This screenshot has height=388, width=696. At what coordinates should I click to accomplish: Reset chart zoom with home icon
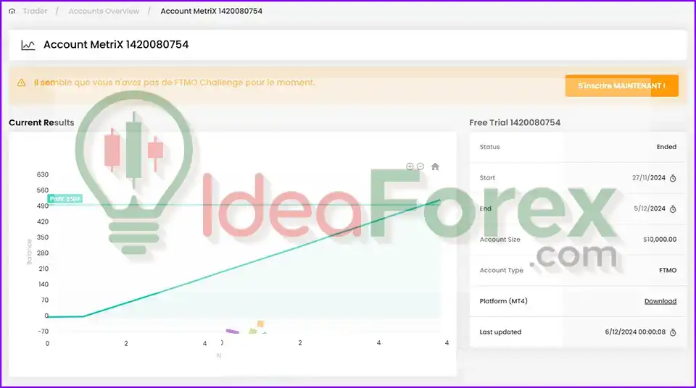tap(435, 166)
